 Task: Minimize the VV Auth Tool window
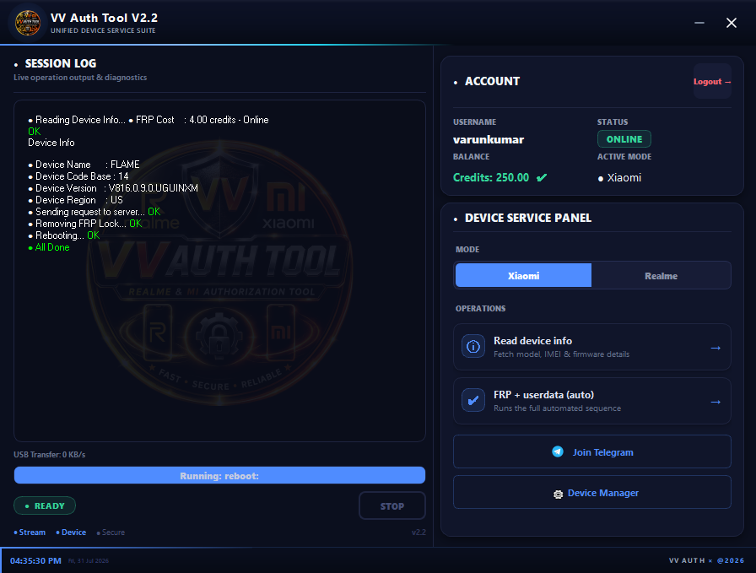pos(699,23)
